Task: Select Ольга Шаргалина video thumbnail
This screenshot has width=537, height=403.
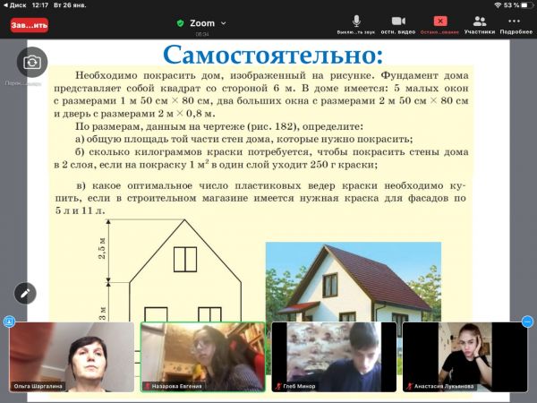Action: (70, 356)
